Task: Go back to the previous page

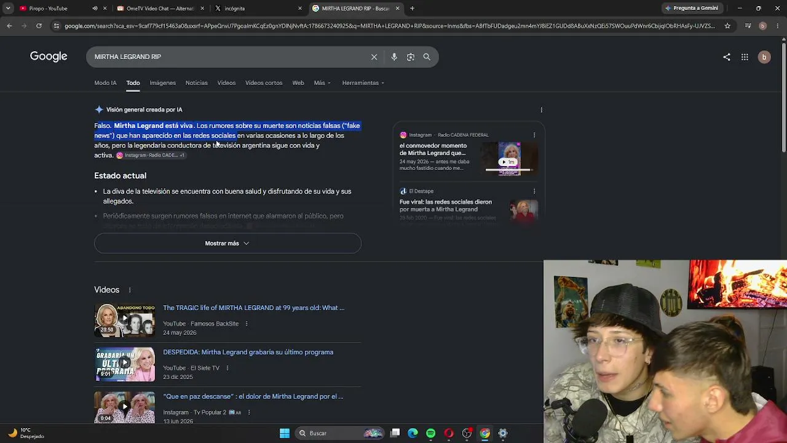Action: tap(9, 26)
